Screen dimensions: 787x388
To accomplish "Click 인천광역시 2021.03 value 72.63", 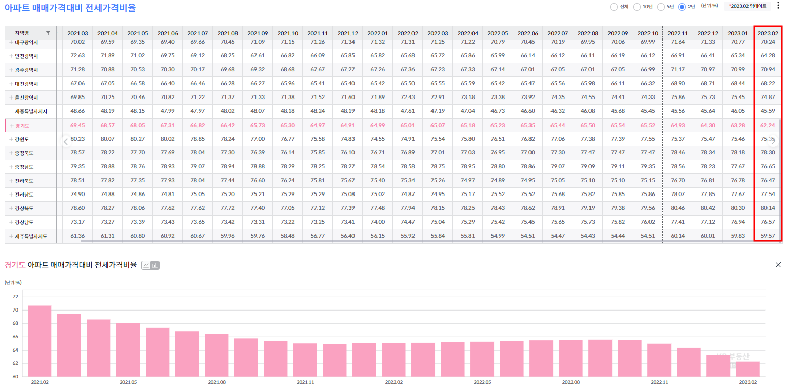I will pyautogui.click(x=77, y=55).
